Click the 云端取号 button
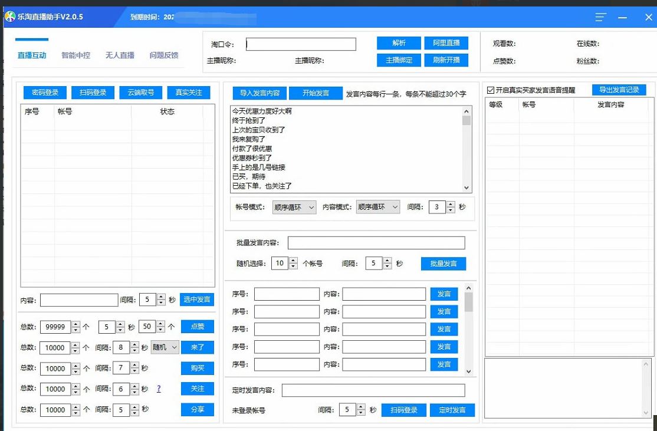 pos(140,93)
